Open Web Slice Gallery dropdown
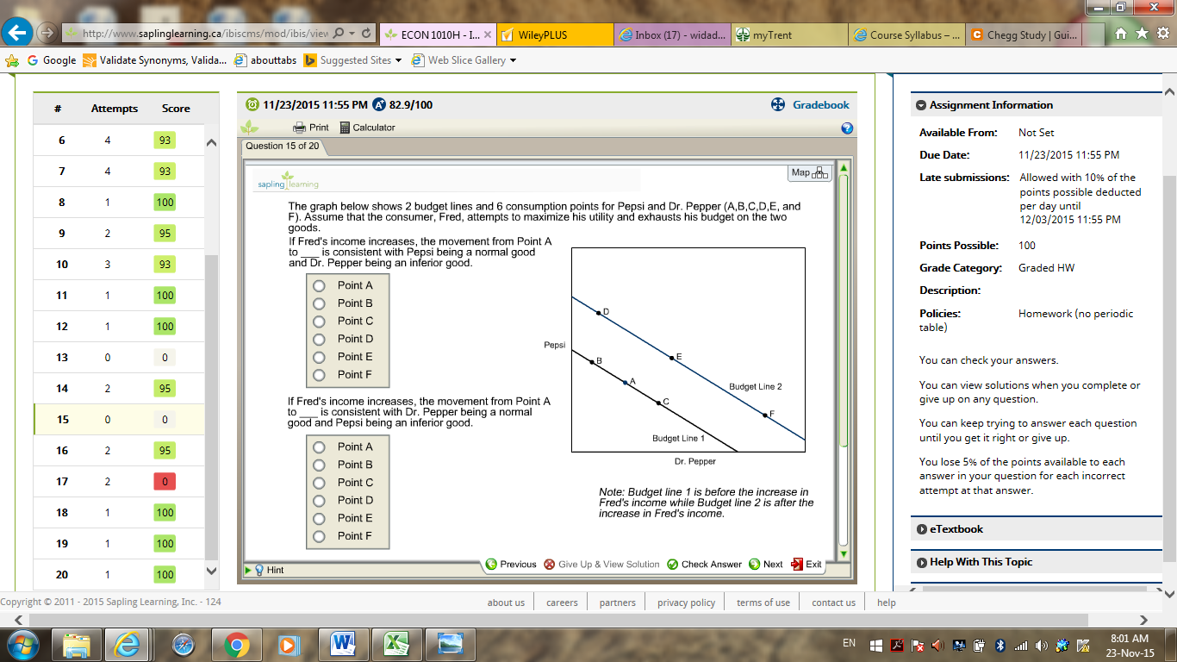The image size is (1177, 662). (x=464, y=60)
